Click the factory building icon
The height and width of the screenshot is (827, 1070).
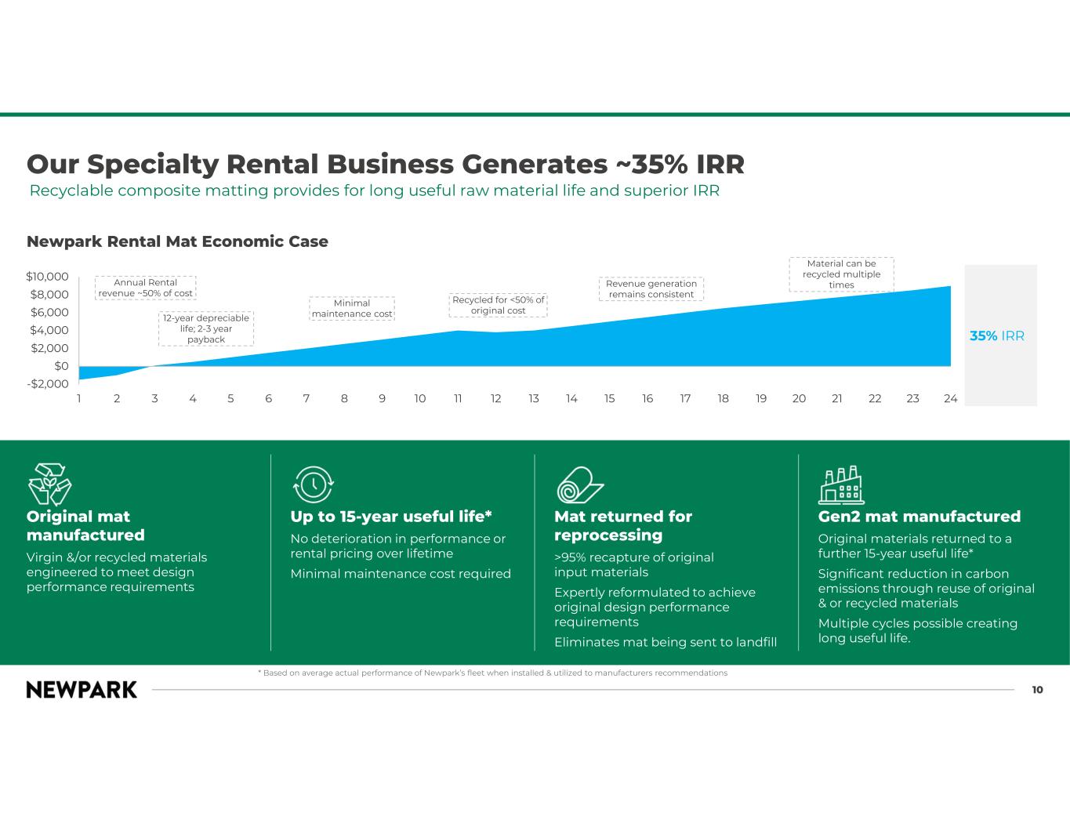pyautogui.click(x=840, y=485)
